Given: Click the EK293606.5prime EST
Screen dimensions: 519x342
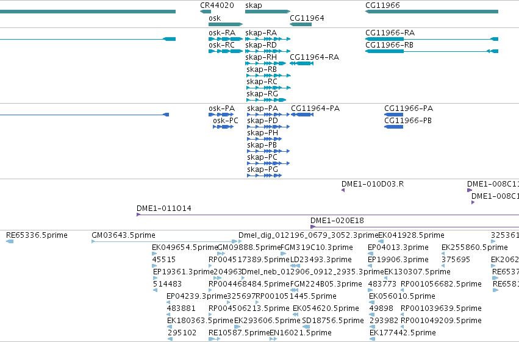Looking at the screenshot, I should click(237, 327).
